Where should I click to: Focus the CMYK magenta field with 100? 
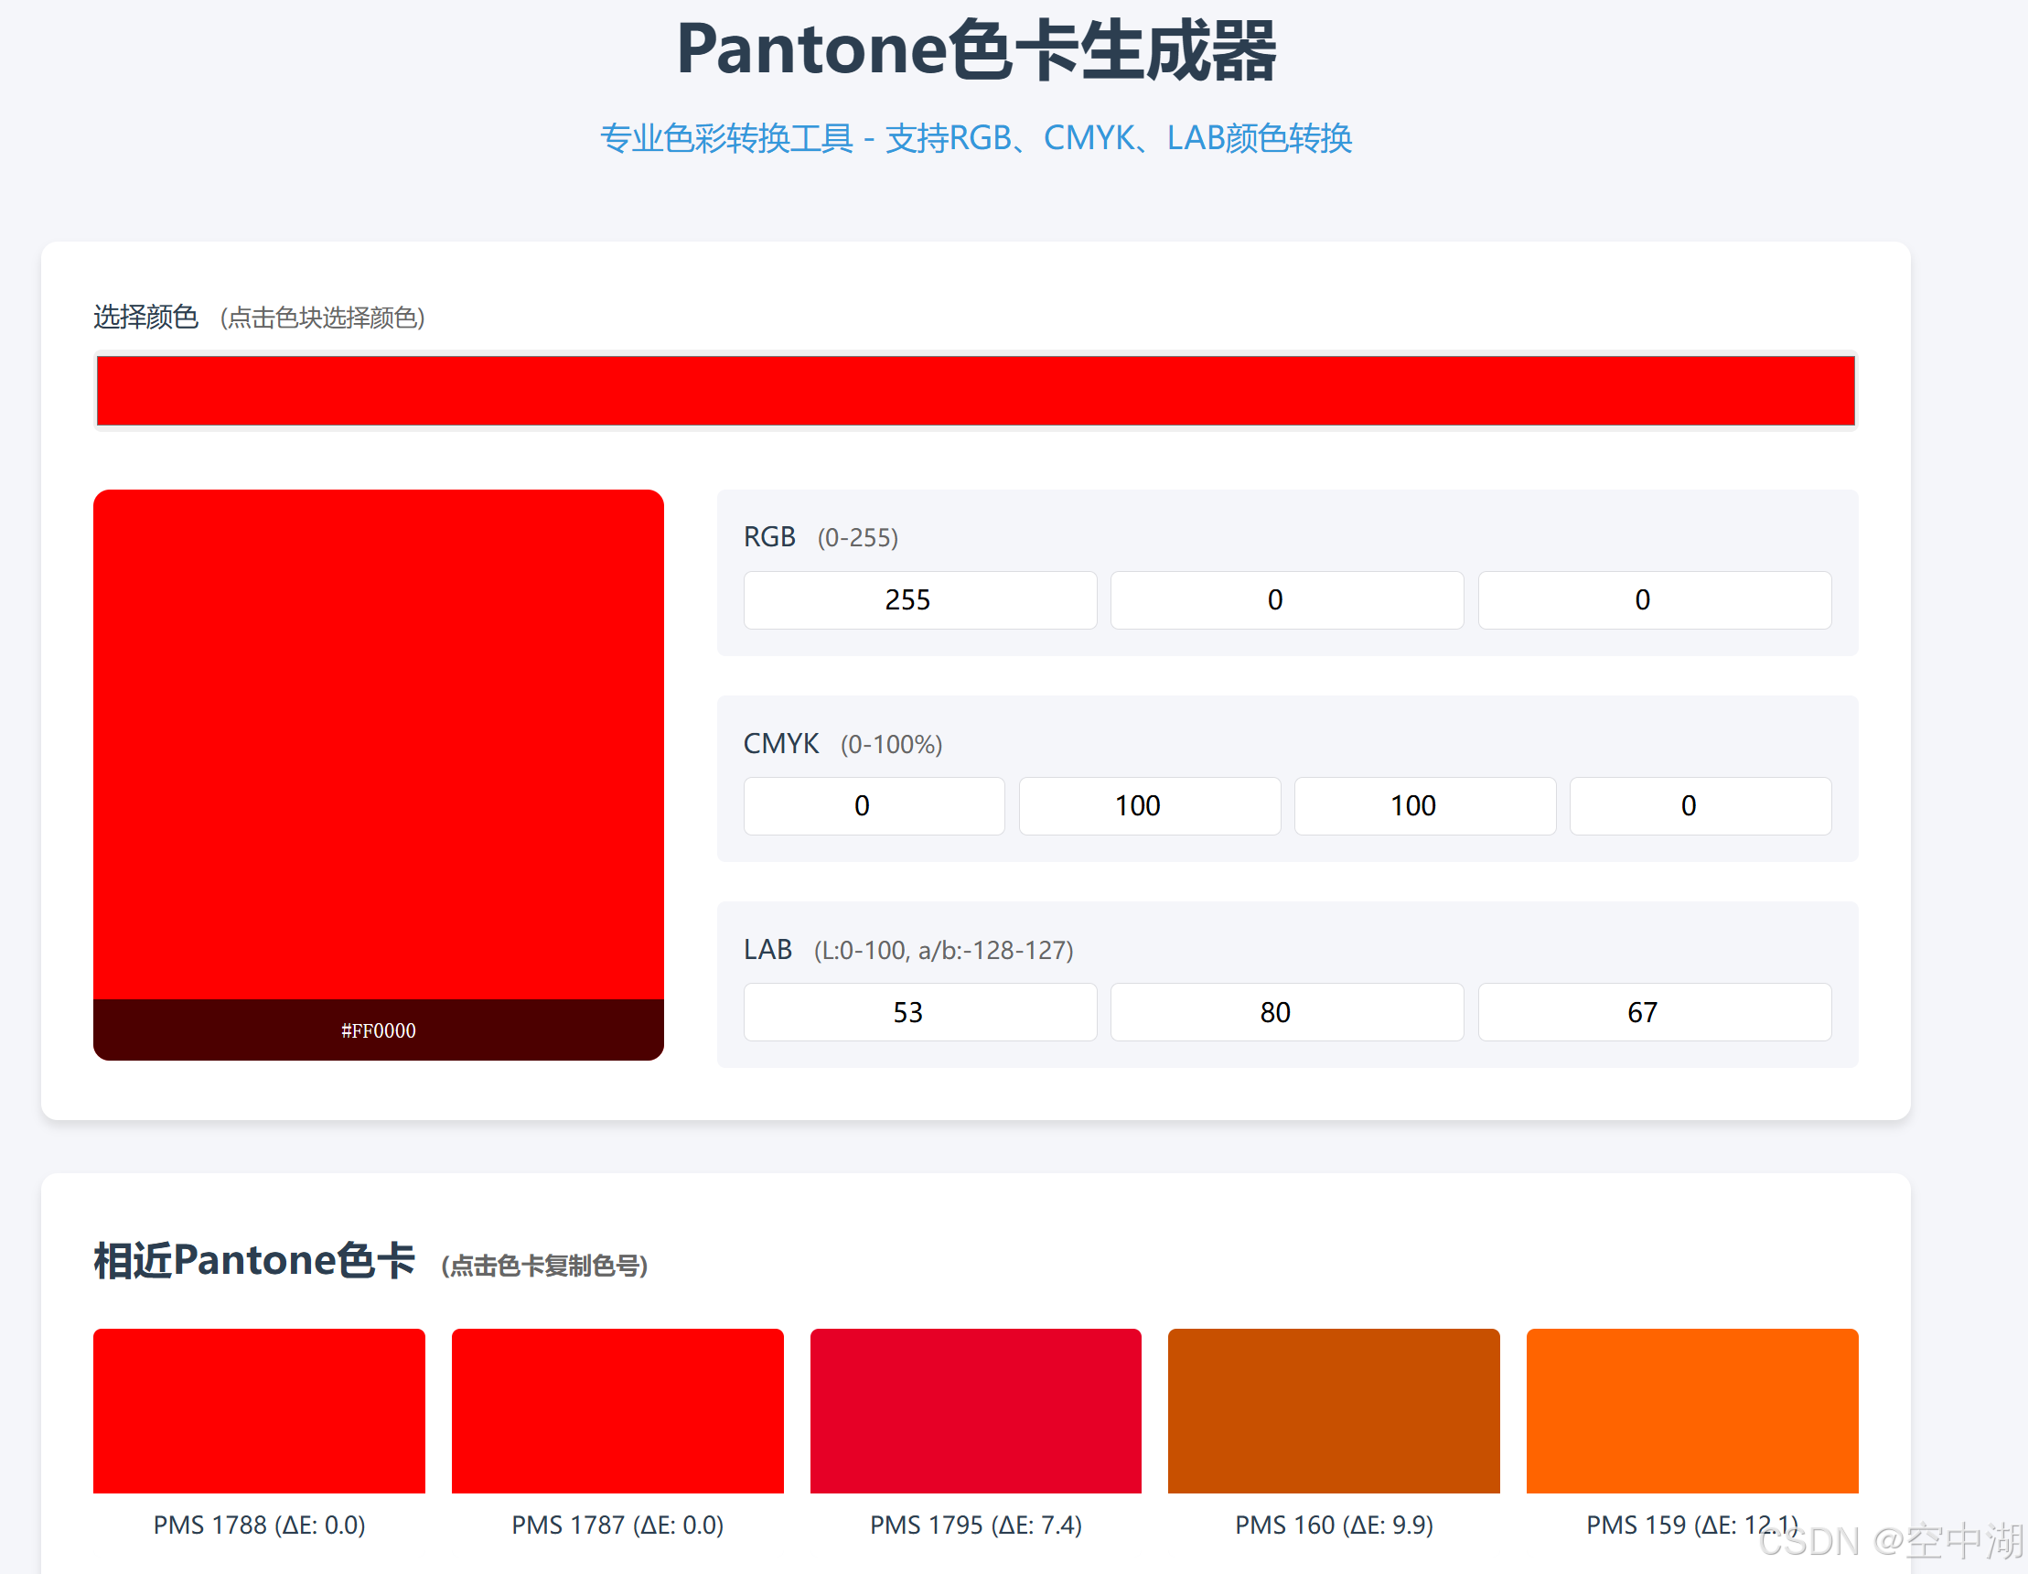(x=1149, y=805)
